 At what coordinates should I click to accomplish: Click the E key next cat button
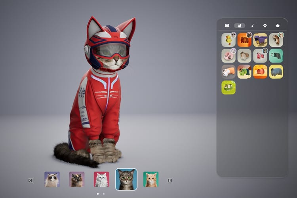coord(170,181)
